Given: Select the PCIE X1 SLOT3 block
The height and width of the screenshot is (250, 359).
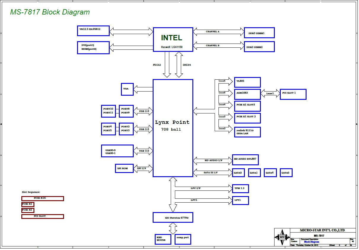Looking at the screenshot, I should 248,106.
